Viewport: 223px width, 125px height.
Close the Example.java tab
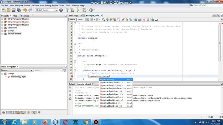pyautogui.click(x=101, y=16)
